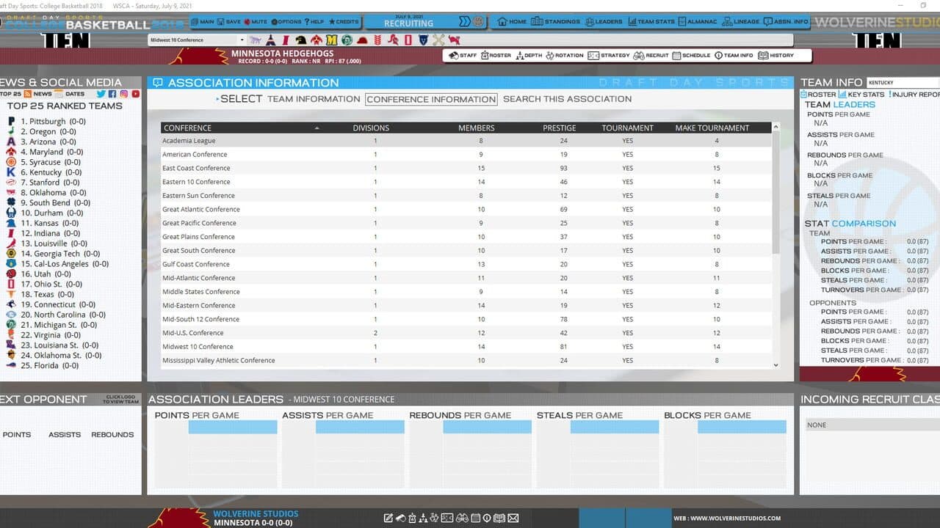
Task: Expand the Kentucky team selector in Team Info
Action: pyautogui.click(x=903, y=83)
